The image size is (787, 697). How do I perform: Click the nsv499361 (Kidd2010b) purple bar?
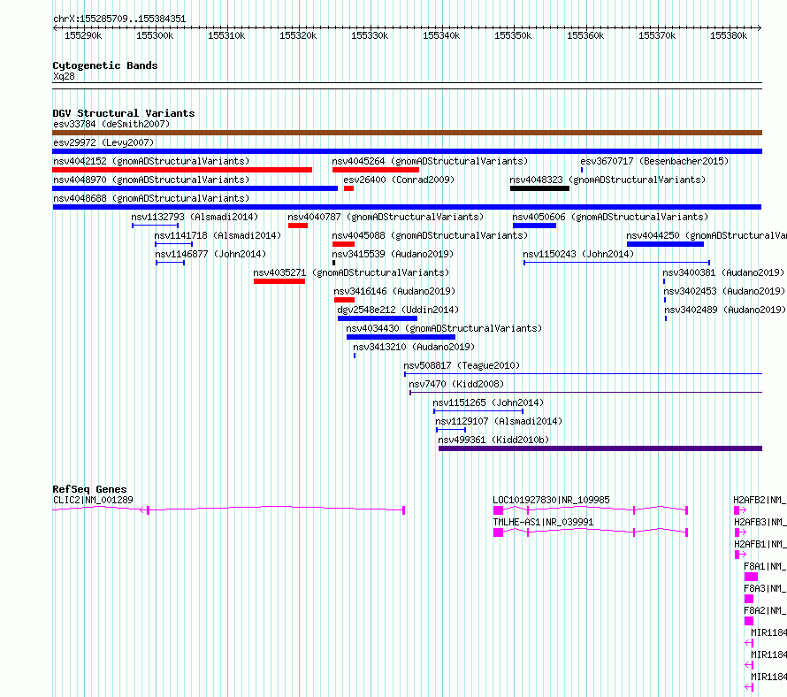(x=600, y=448)
